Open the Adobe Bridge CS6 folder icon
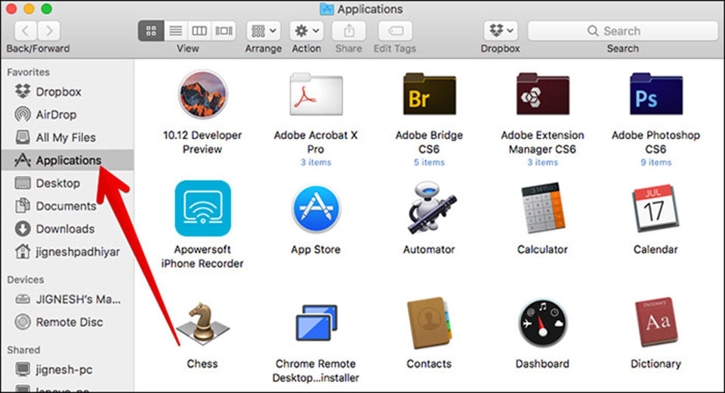Screen dimensions: 725x393 (430, 94)
